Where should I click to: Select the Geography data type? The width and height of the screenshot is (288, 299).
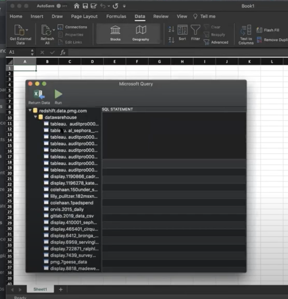coord(141,34)
